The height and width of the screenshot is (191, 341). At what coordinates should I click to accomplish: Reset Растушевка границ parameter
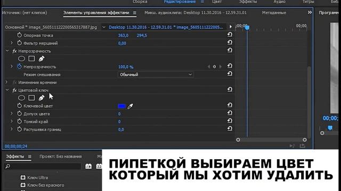(230, 128)
